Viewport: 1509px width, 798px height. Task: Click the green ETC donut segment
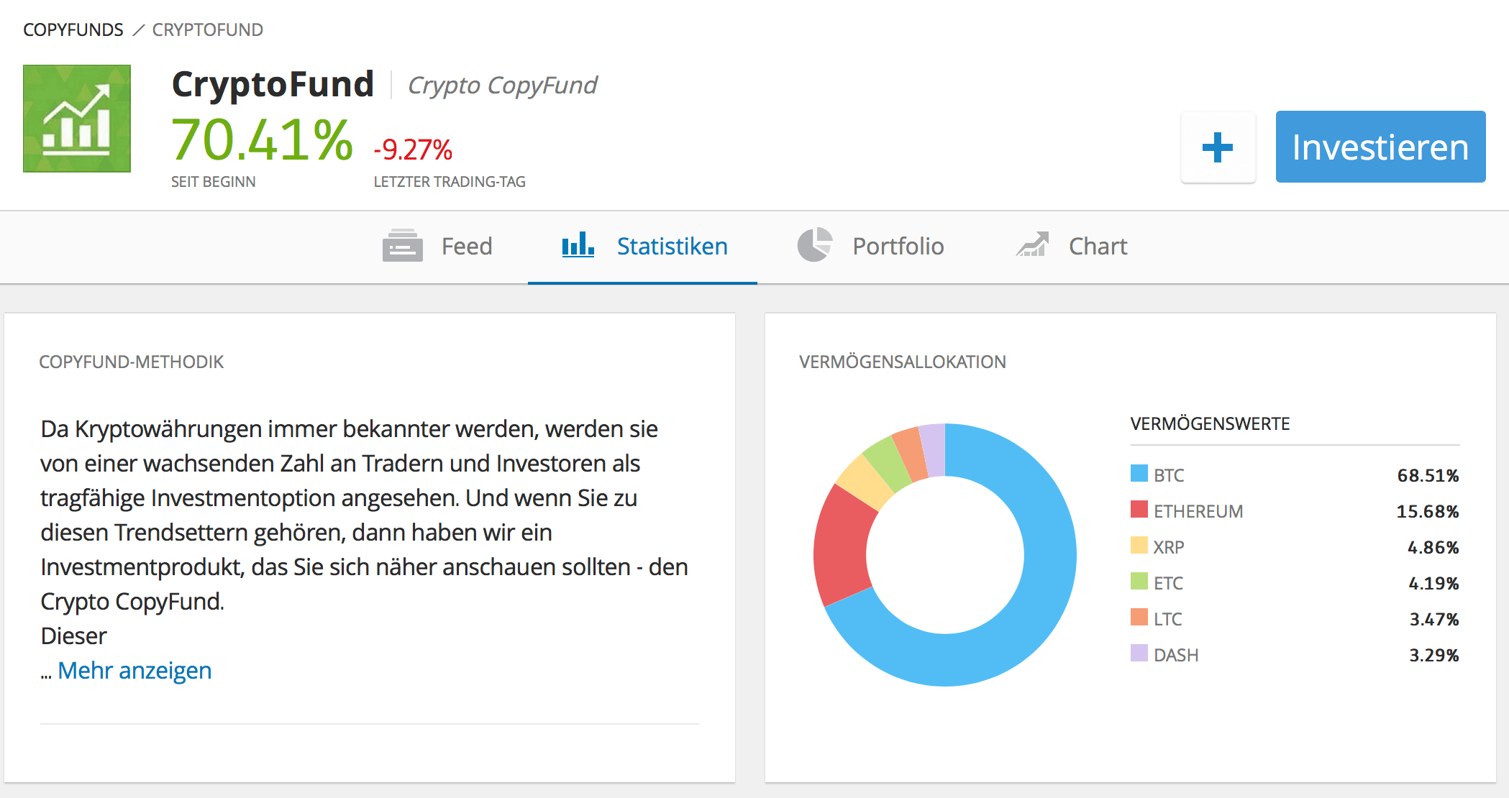[886, 463]
